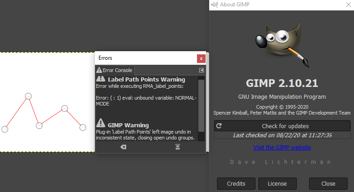354x192 pixels.
Task: Click the topmost path point circle on canvas
Action: tap(28, 96)
